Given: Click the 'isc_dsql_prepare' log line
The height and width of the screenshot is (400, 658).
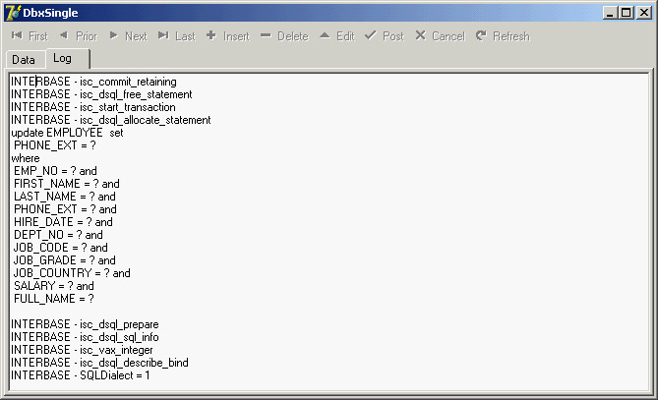Looking at the screenshot, I should 85,324.
